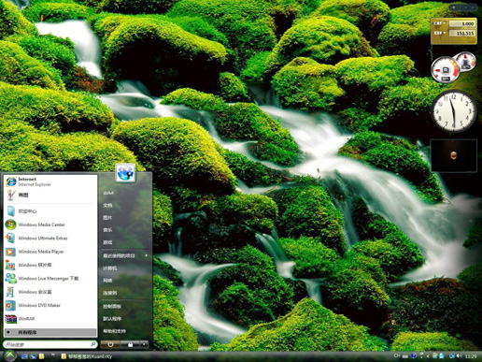The image size is (482, 362).
Task: Click the memory meter small dial
Action: tap(466, 61)
